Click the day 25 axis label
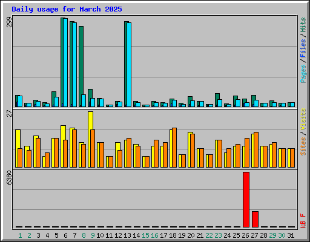Image resolution: width=310 pixels, height=242 pixels. point(236,235)
